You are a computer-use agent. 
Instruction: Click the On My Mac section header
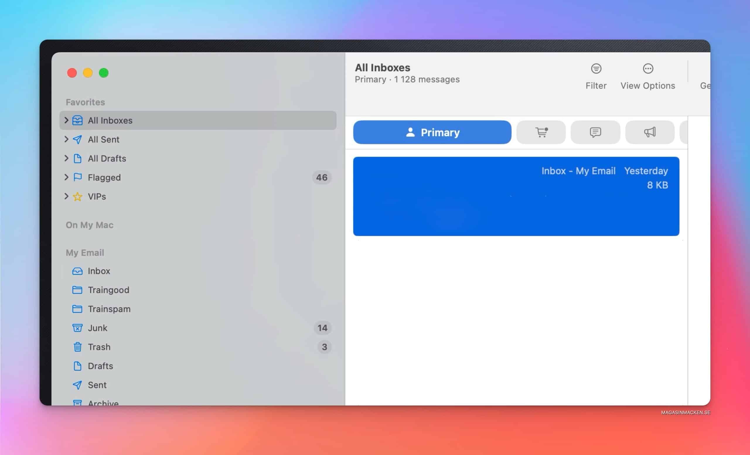(x=89, y=225)
